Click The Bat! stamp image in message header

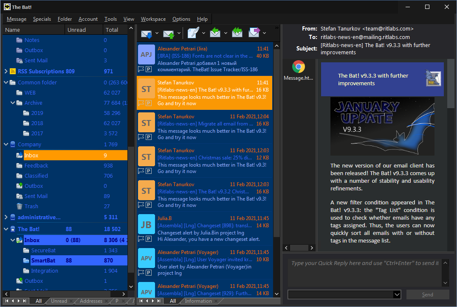click(x=433, y=78)
